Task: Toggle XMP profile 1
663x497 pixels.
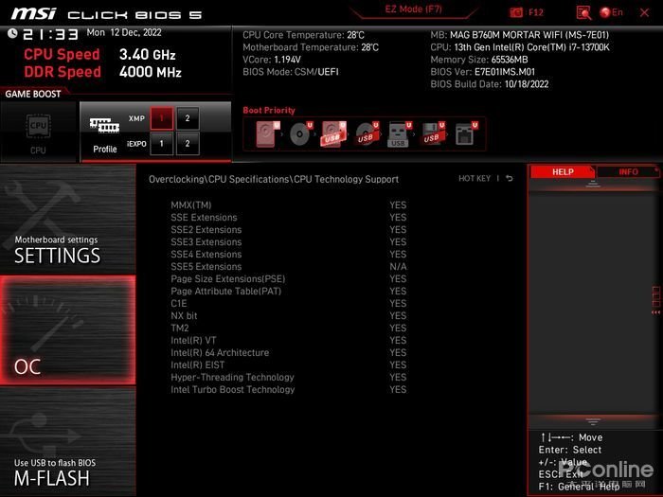Action: coord(162,118)
